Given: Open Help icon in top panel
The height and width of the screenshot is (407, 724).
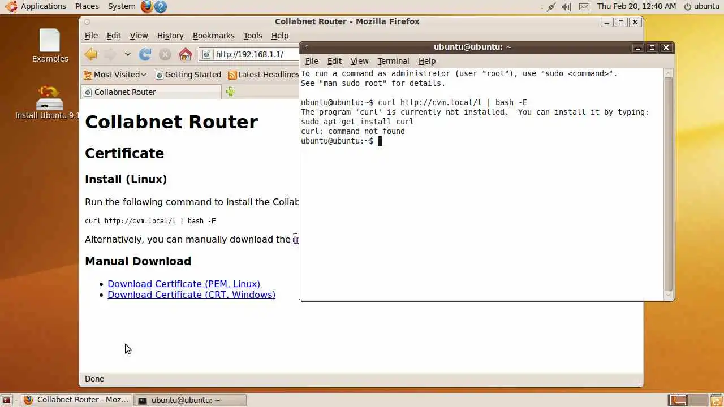Looking at the screenshot, I should [161, 6].
